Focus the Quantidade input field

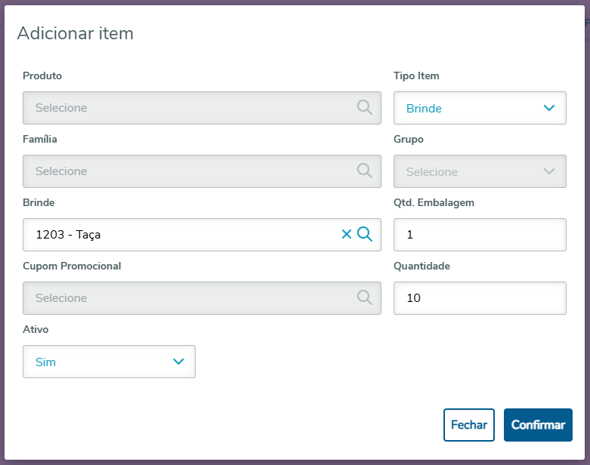(480, 298)
